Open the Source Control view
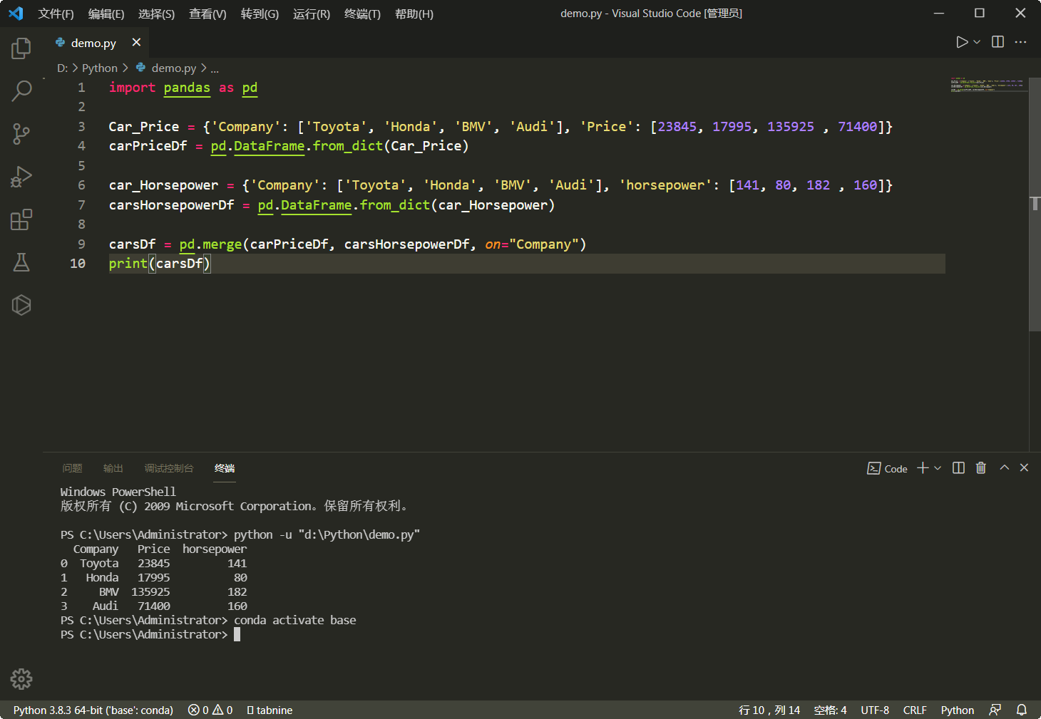The width and height of the screenshot is (1041, 719). (21, 134)
